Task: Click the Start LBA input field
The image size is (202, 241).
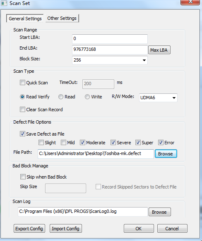Action: 110,39
